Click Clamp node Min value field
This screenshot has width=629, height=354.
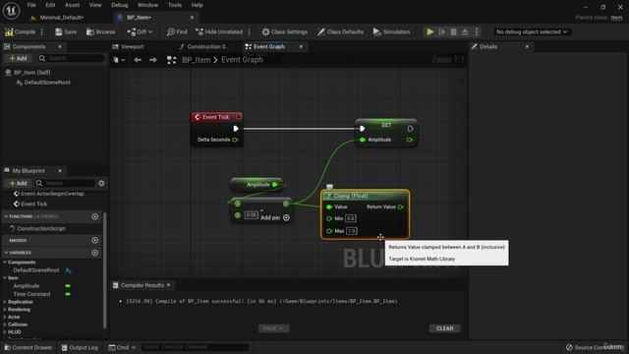point(350,218)
